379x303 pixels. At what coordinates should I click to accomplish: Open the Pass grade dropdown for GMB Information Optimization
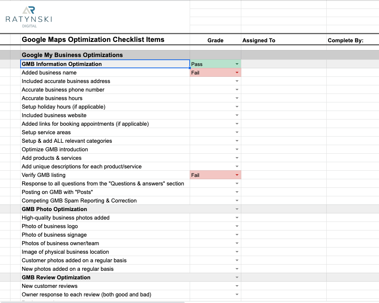click(237, 64)
